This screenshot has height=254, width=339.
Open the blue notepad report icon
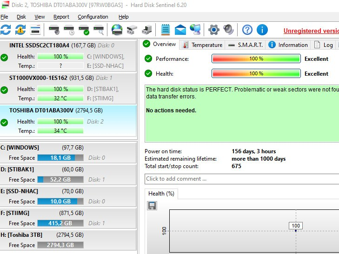166,30
